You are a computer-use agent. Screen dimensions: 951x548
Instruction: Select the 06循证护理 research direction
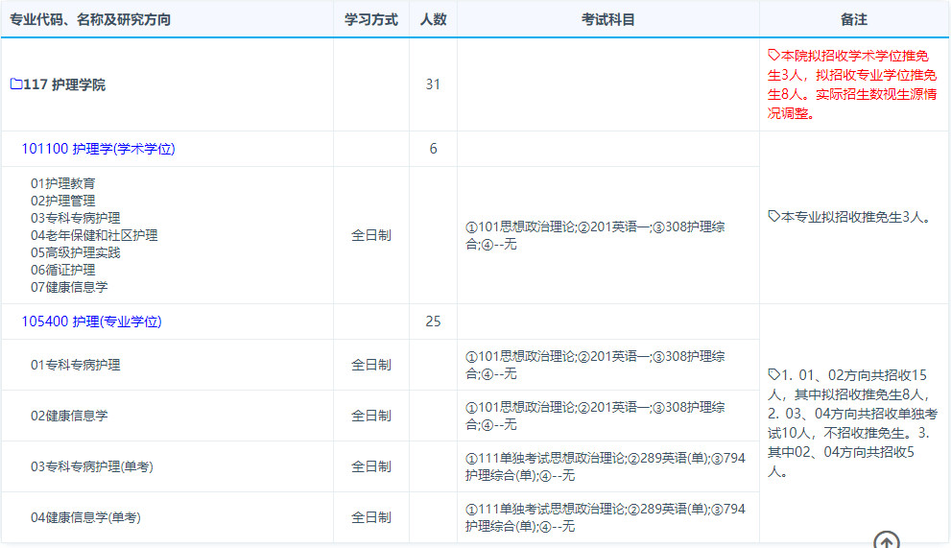pyautogui.click(x=63, y=270)
